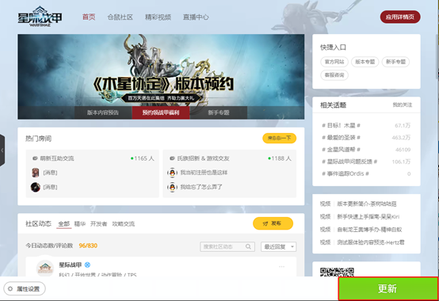Click the 发布 post button

tap(273, 223)
